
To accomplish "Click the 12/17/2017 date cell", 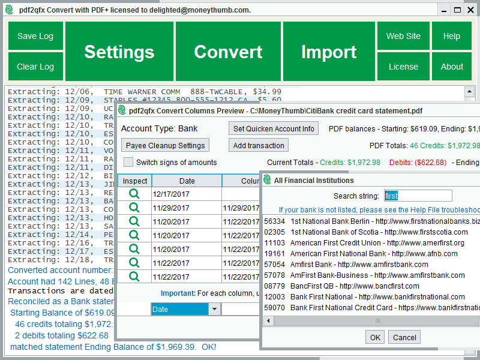I will [x=187, y=194].
